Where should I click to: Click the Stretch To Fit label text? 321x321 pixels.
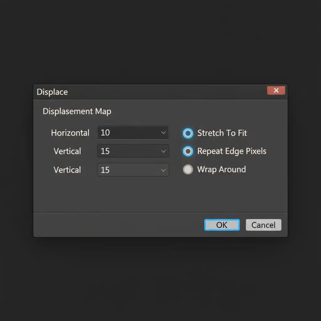tap(222, 133)
